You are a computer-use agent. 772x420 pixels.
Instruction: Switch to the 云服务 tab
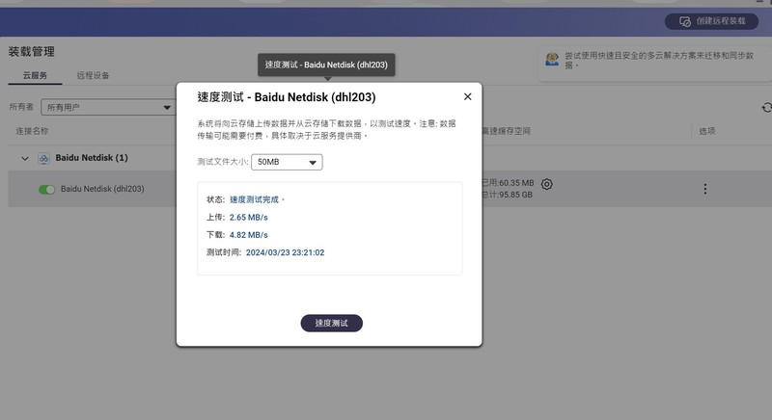[x=35, y=76]
